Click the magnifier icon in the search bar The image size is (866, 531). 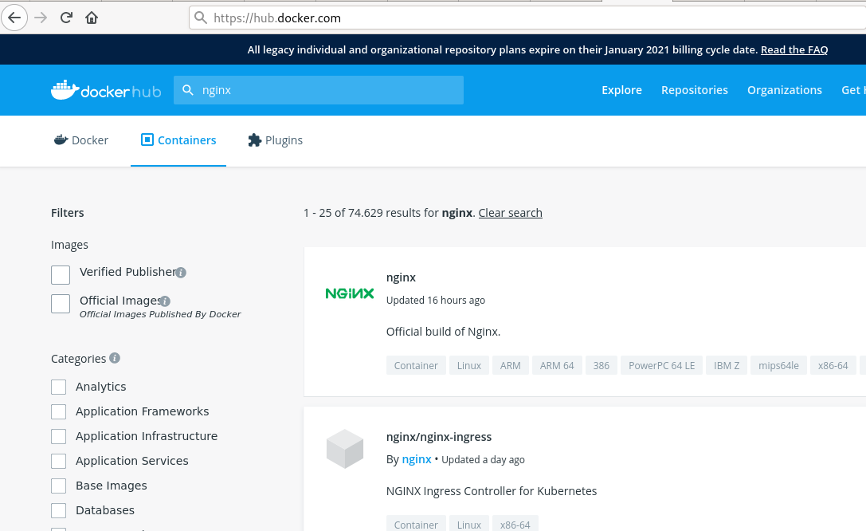pos(188,90)
